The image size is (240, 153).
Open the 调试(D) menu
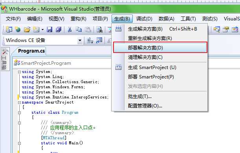144,19
